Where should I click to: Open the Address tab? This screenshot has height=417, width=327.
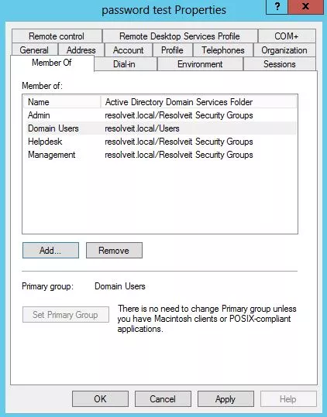[81, 50]
